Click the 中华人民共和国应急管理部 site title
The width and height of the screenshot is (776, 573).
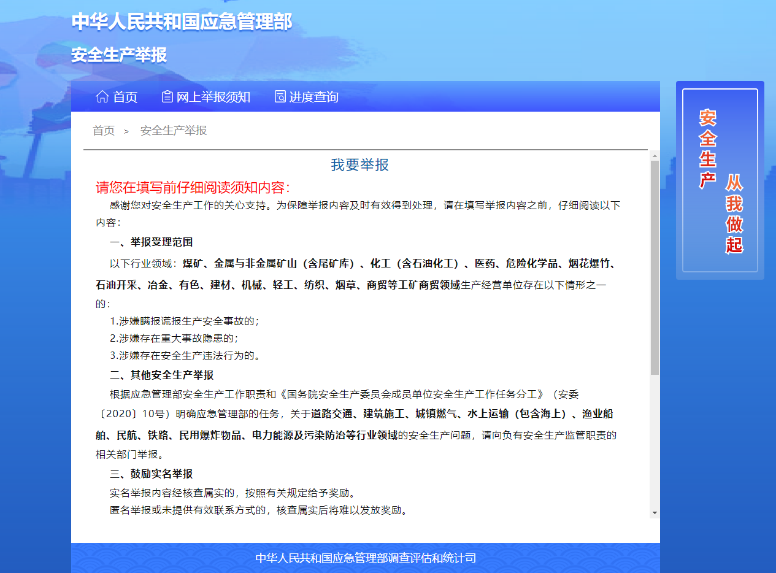[182, 21]
